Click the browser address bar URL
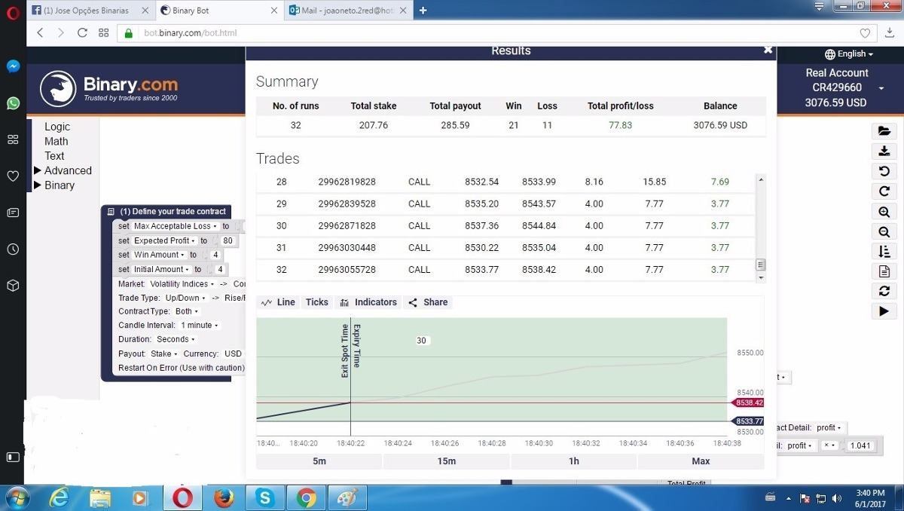The width and height of the screenshot is (904, 511). [190, 33]
